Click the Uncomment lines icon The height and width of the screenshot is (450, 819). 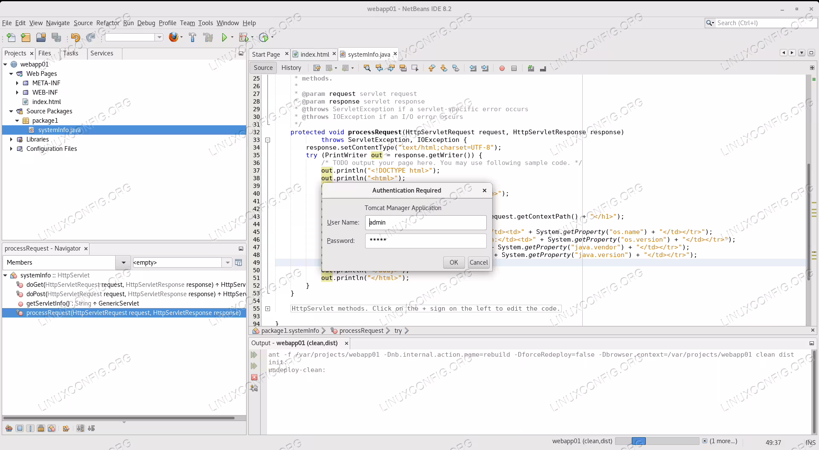(x=543, y=68)
